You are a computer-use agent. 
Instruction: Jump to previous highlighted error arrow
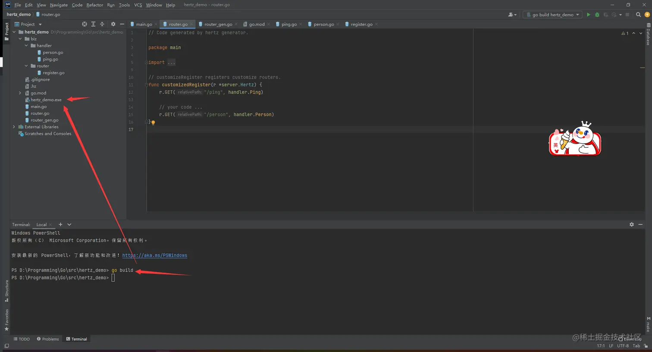[633, 33]
